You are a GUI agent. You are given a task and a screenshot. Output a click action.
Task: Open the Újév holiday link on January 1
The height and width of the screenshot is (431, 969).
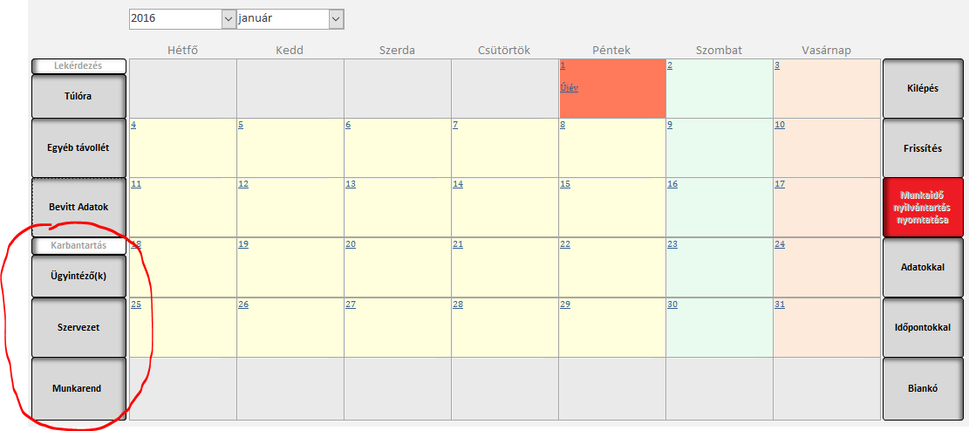click(569, 88)
